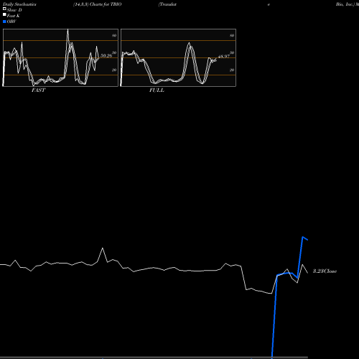Click the 'Daily Stochastics' title text
Viewport: 359px width, 359px height.
pos(19,4)
